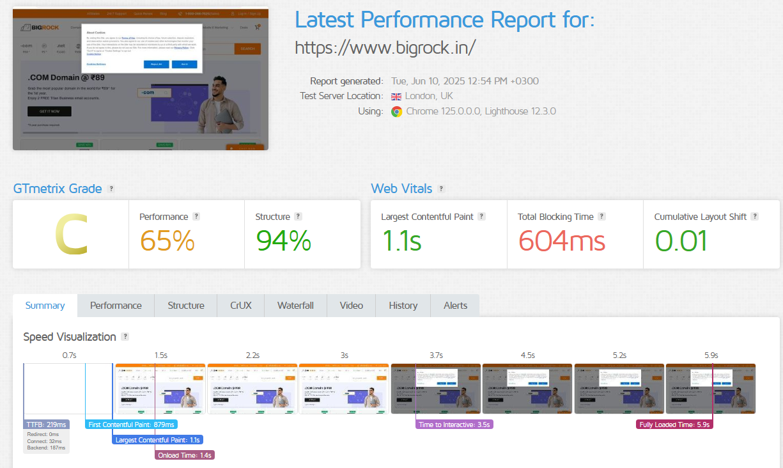Click Cumulative Layout Shift help icon

[754, 217]
